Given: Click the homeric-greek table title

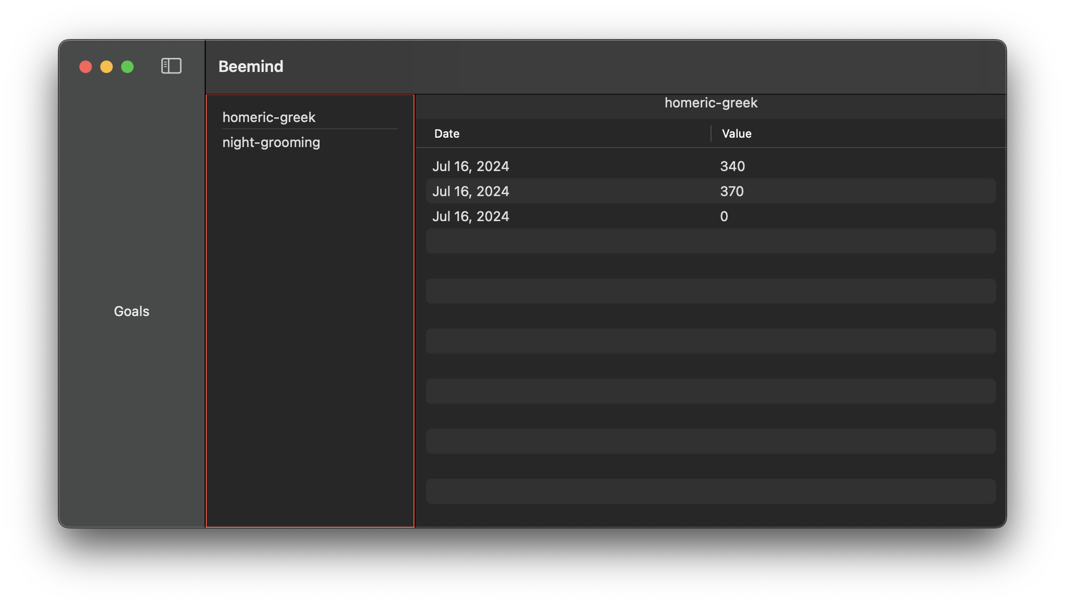Looking at the screenshot, I should (711, 103).
